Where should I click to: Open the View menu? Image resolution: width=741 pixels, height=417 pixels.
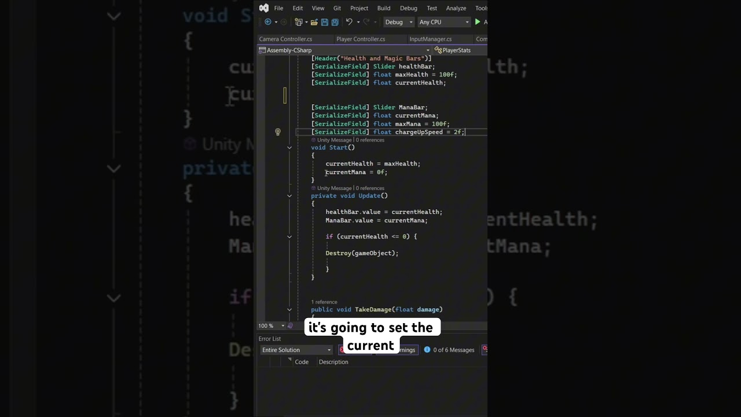point(318,8)
